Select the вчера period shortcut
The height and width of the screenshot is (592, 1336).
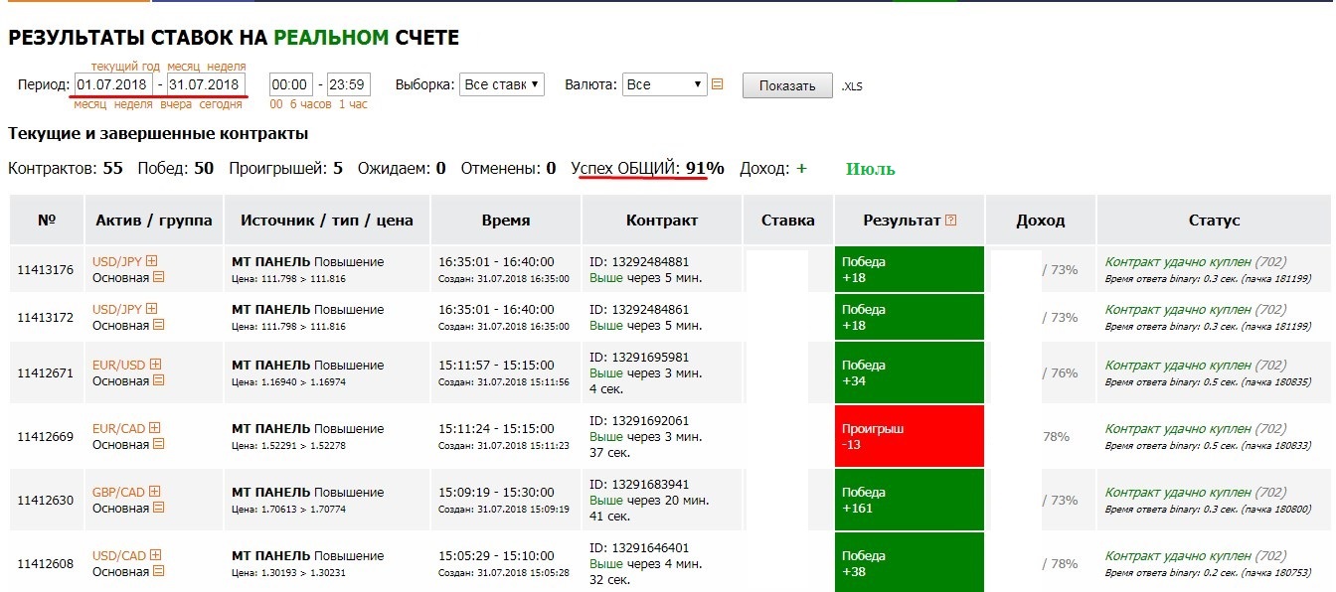(176, 104)
